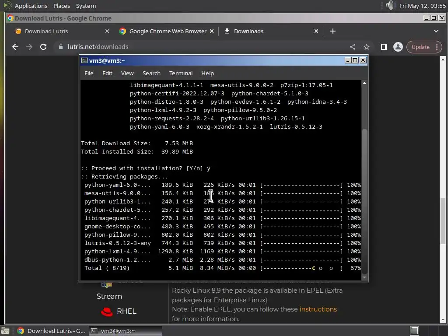Open Chrome side panel icon
Image resolution: width=448 pixels, height=336 pixels.
[384, 47]
